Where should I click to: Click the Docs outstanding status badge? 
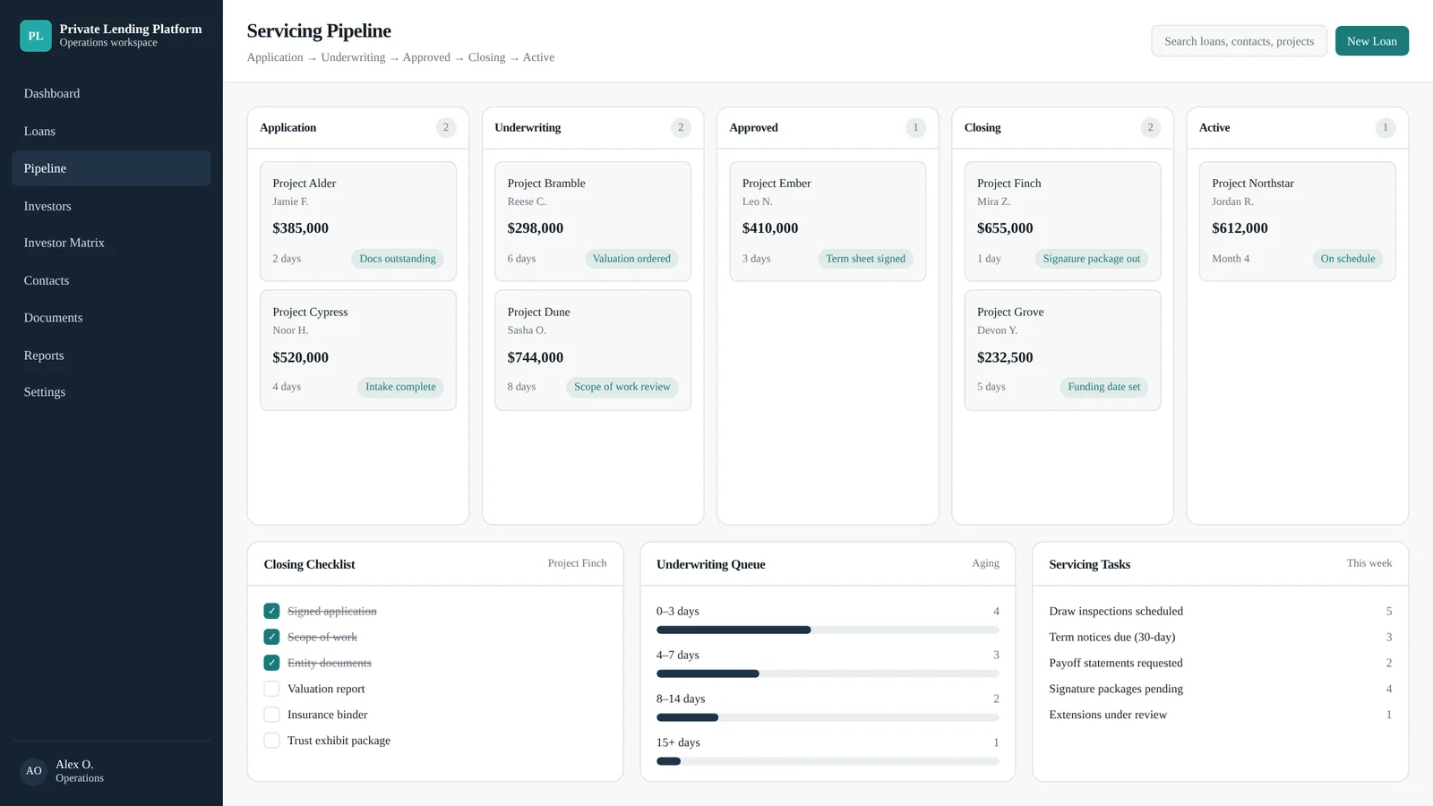tap(398, 259)
